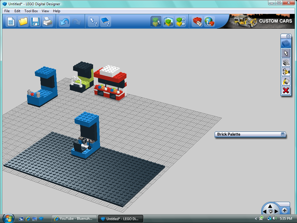Expand the Brick Palette panel
Image resolution: width=297 pixels, height=223 pixels.
click(282, 134)
